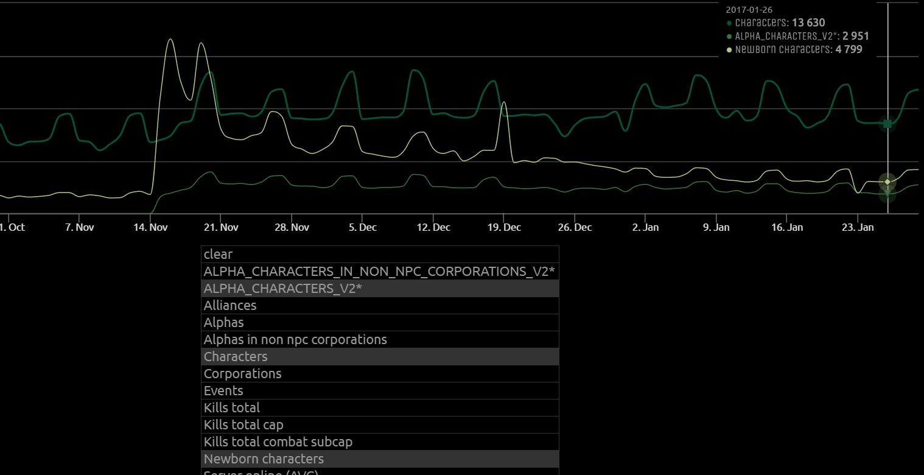Screen dimensions: 924x475
Task: Click the '14. Nov' axis label
Action: pyautogui.click(x=150, y=227)
